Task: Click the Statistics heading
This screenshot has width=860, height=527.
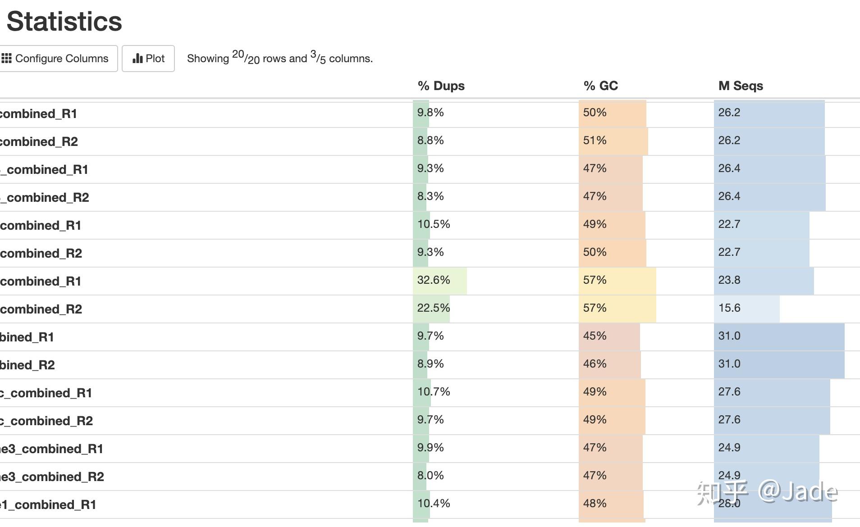Action: pyautogui.click(x=64, y=21)
